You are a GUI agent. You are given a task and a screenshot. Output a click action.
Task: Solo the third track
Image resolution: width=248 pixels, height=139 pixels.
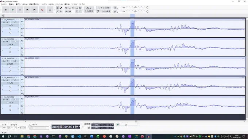pyautogui.click(x=15, y=61)
